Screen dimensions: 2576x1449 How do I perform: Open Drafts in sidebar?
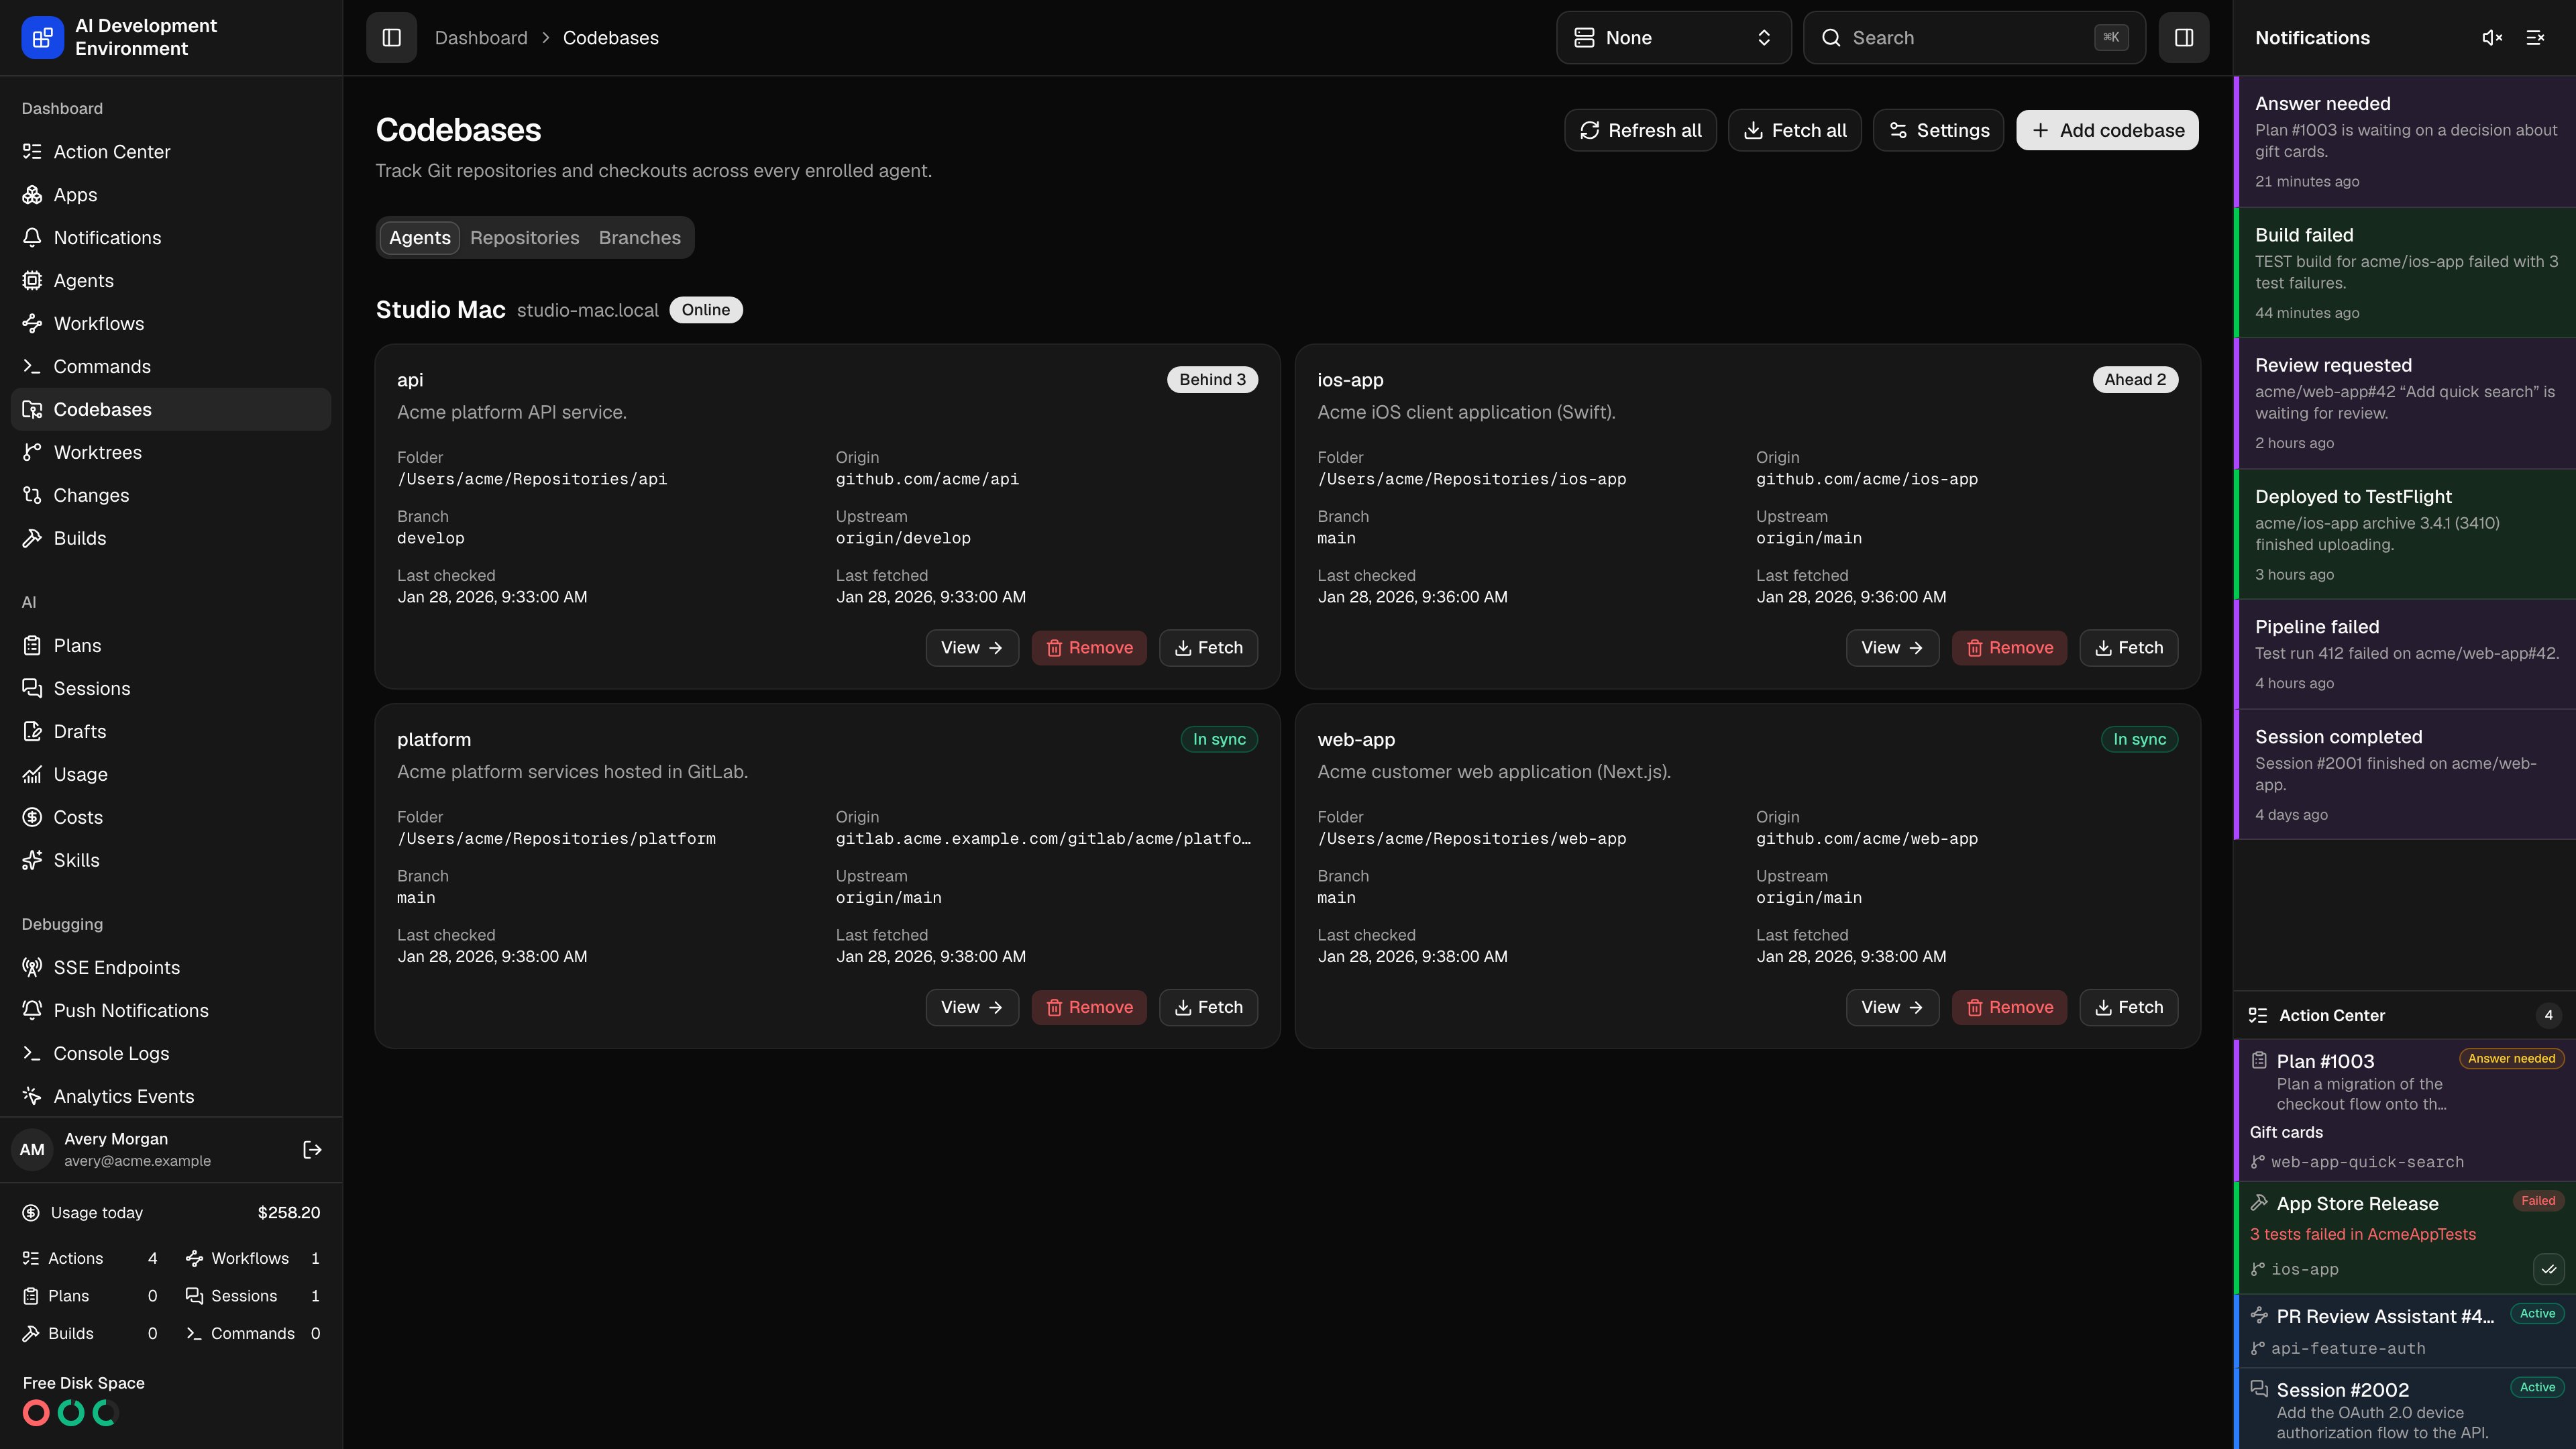171,732
